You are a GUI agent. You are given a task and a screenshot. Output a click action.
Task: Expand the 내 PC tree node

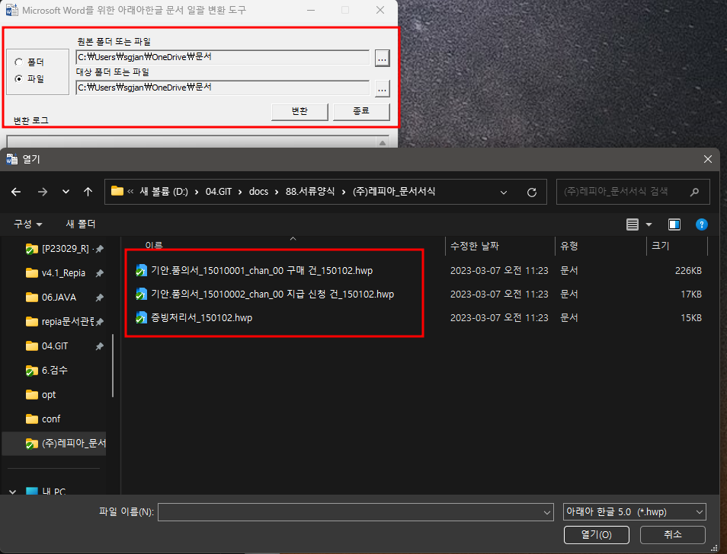click(12, 492)
